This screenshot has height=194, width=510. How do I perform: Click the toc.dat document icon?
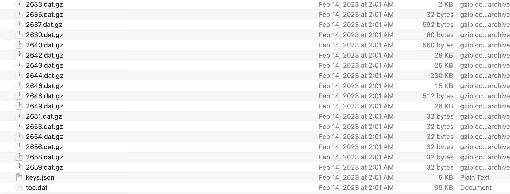click(19, 188)
